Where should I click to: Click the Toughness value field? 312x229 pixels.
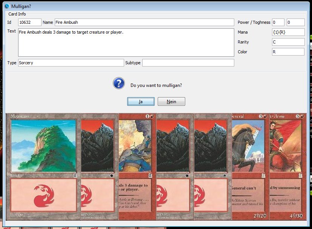295,22
